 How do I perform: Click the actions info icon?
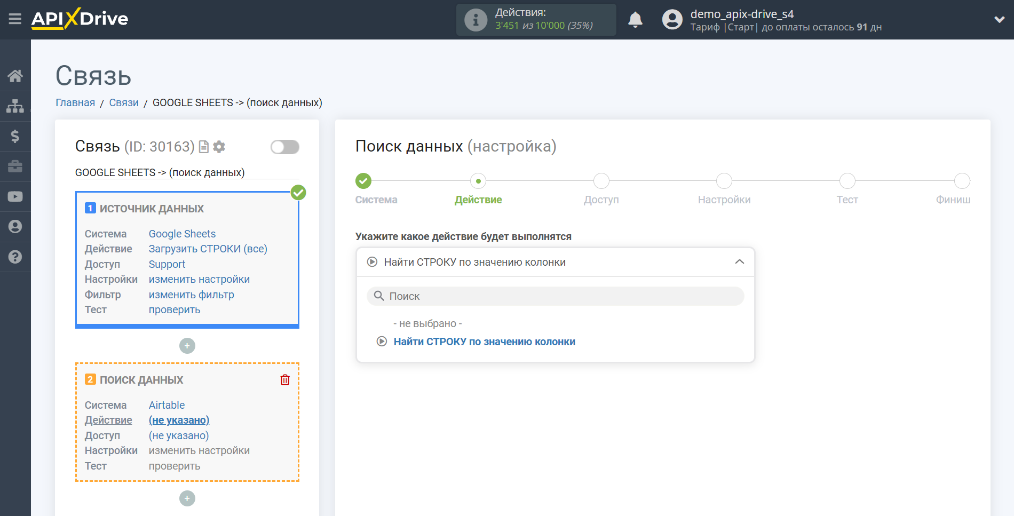coord(475,20)
